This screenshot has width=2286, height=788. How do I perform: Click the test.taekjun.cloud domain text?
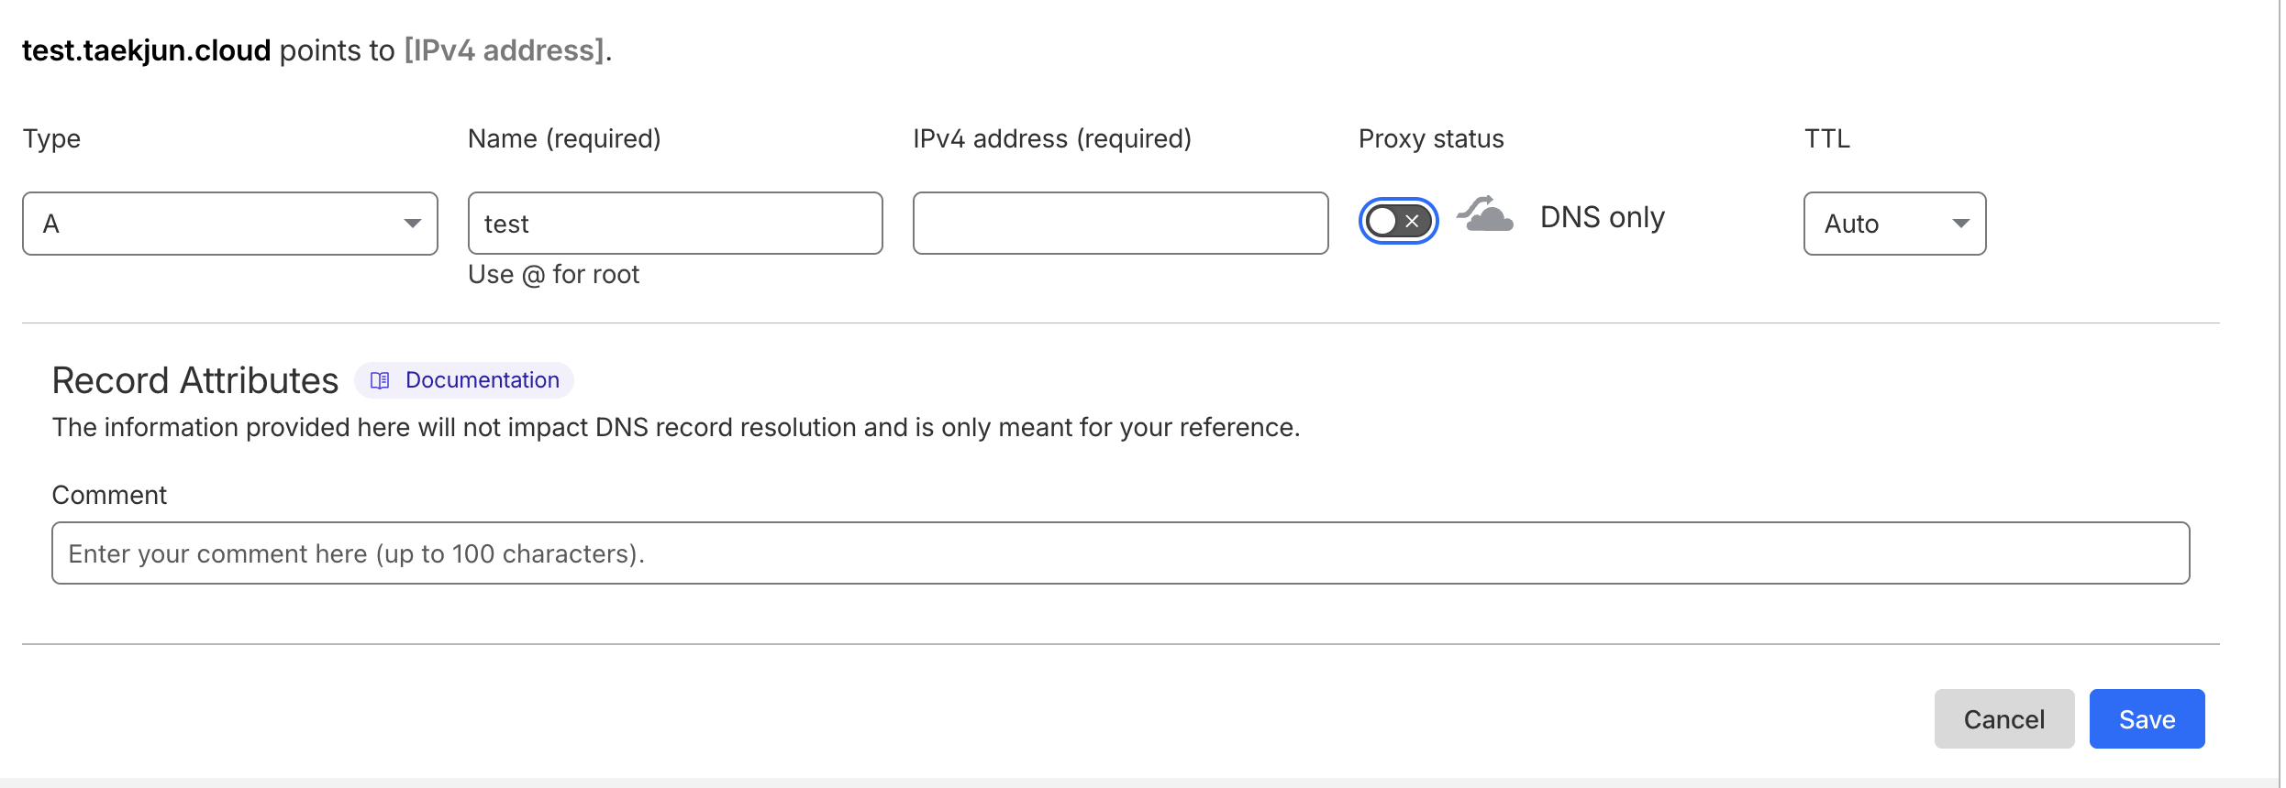(147, 50)
